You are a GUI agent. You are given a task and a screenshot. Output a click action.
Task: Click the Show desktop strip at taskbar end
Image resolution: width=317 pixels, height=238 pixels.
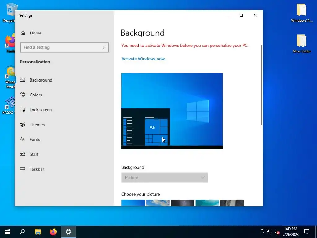tap(316, 232)
